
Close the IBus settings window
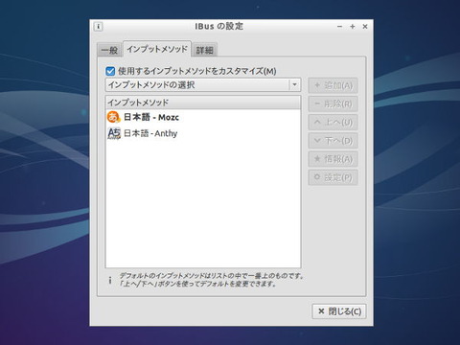[365, 27]
